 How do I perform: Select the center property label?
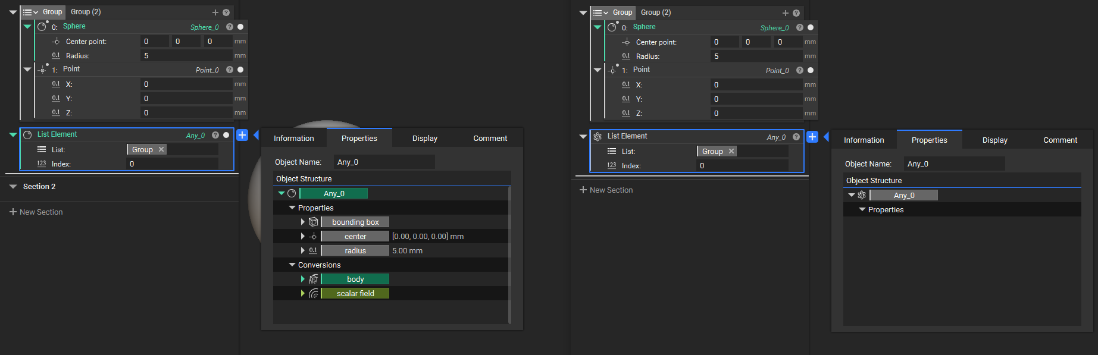click(355, 236)
